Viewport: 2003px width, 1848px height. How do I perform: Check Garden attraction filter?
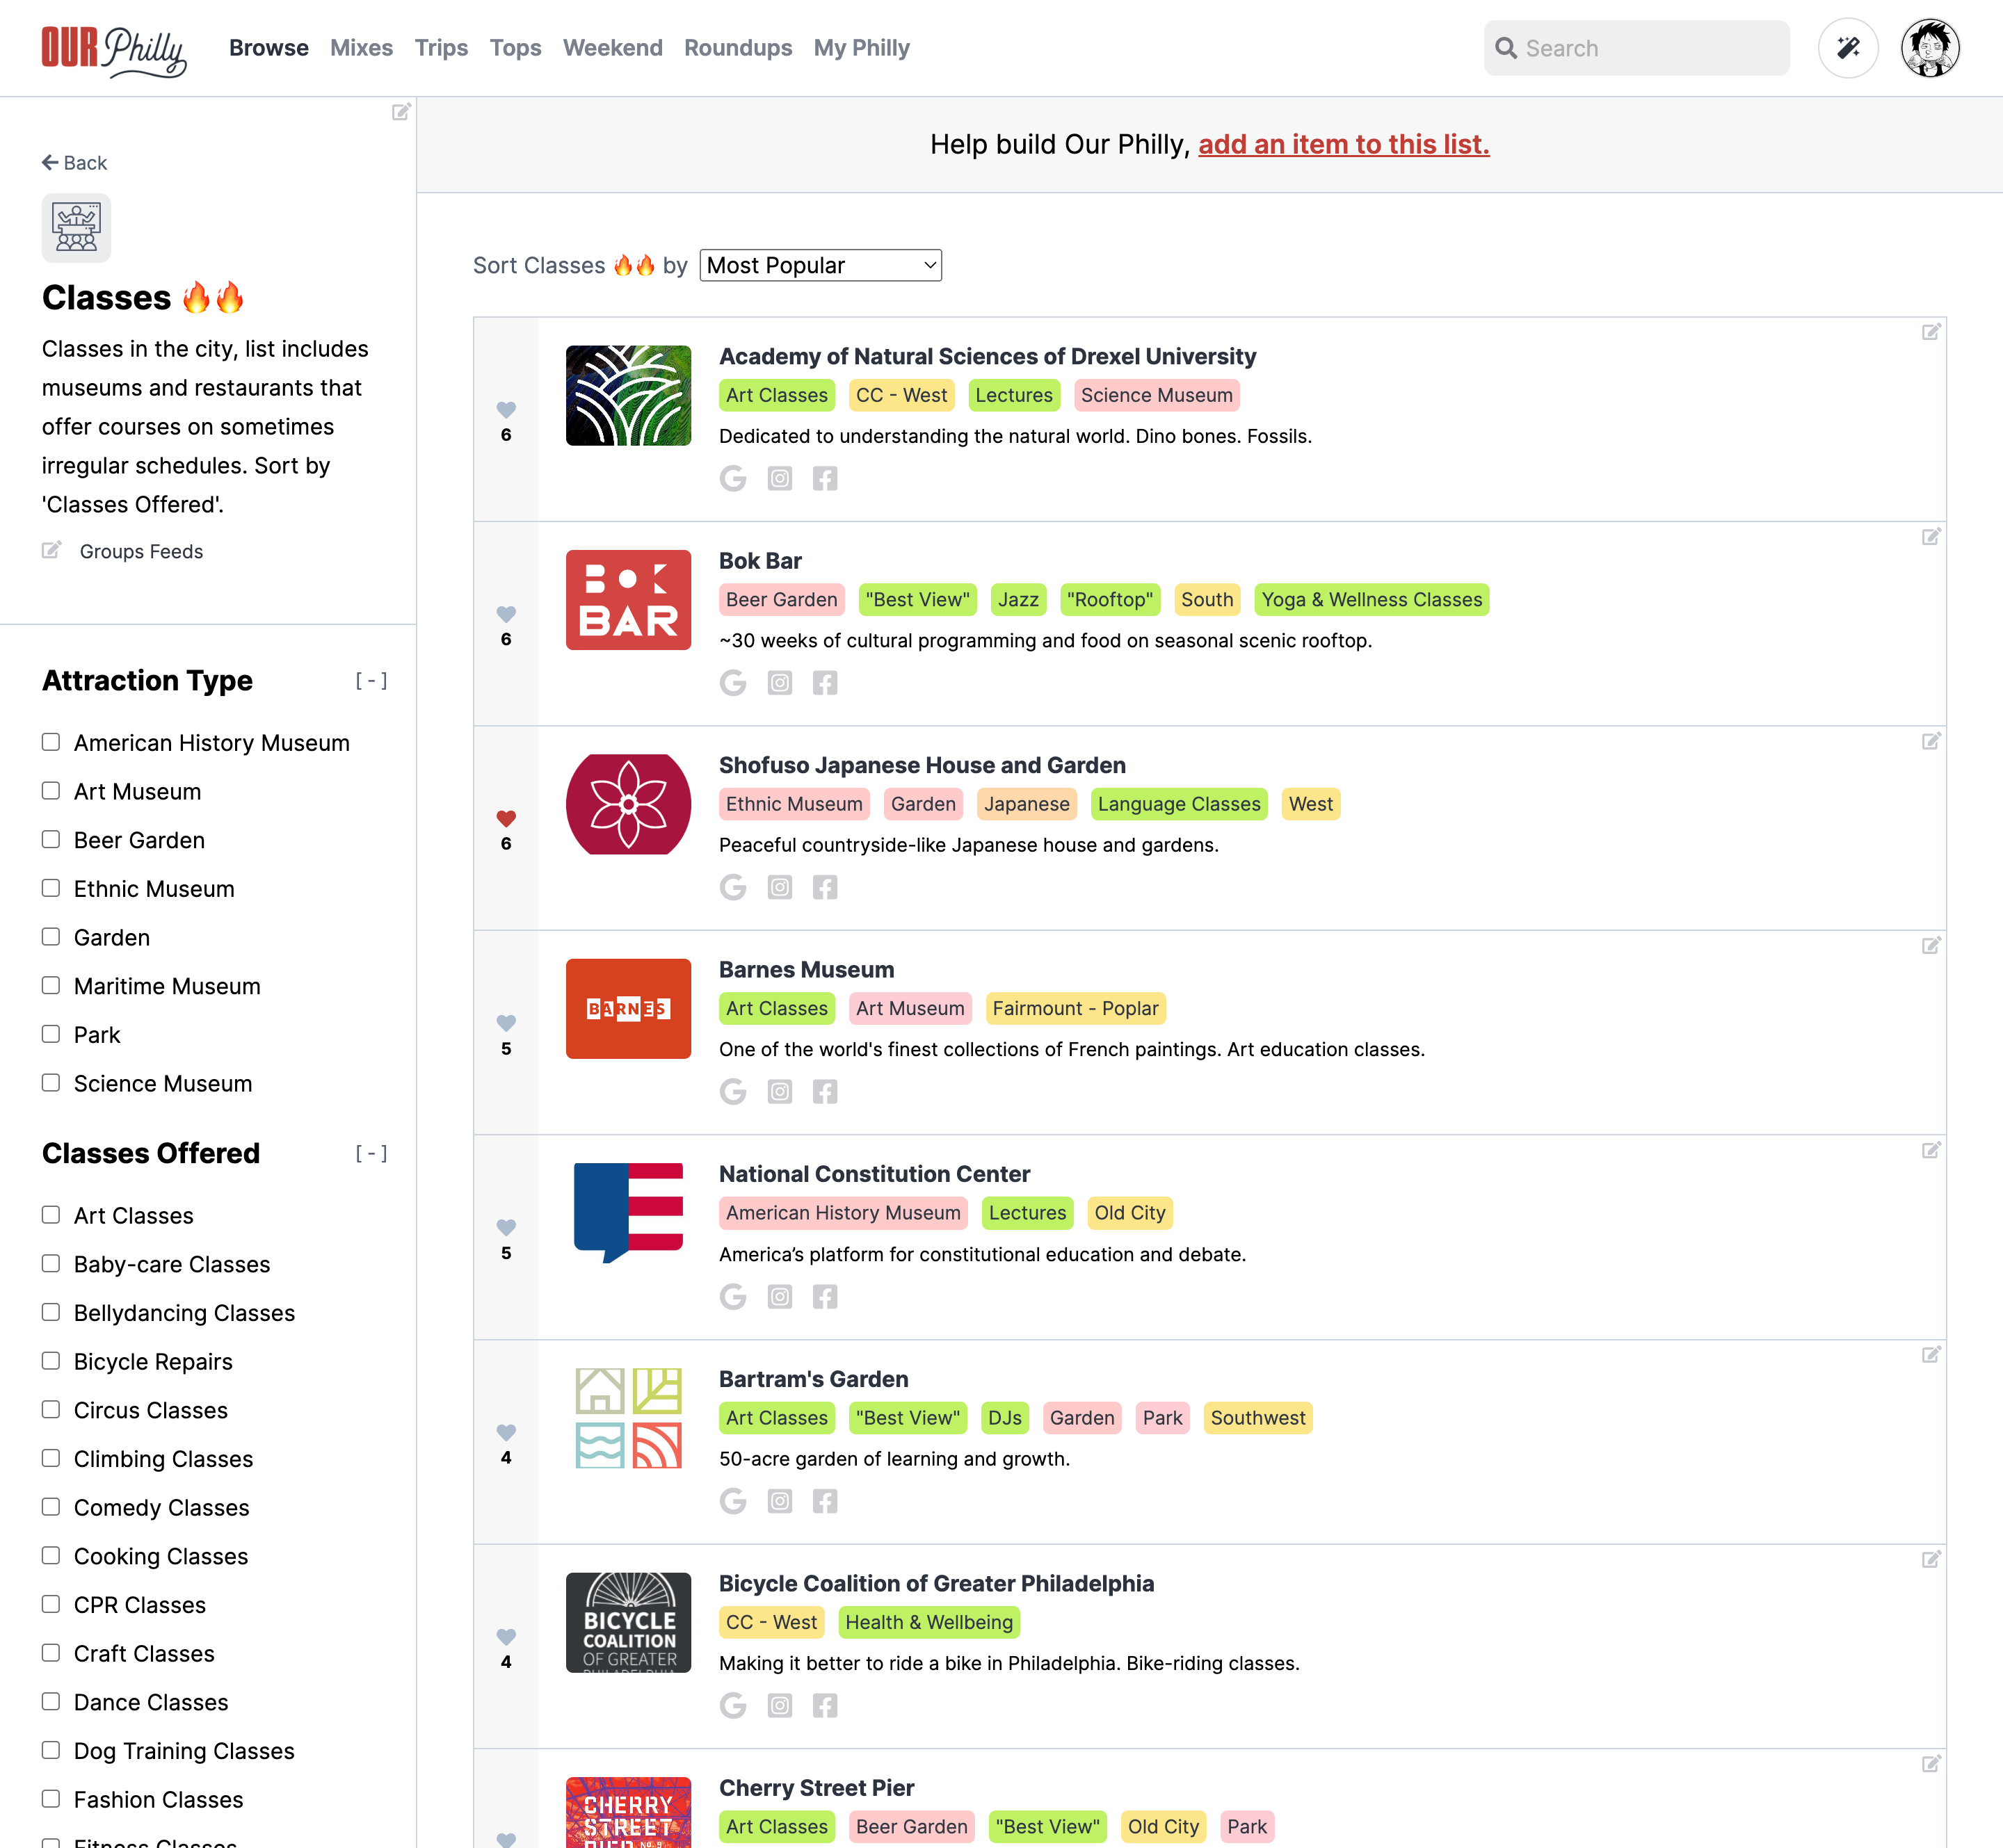pyautogui.click(x=51, y=937)
